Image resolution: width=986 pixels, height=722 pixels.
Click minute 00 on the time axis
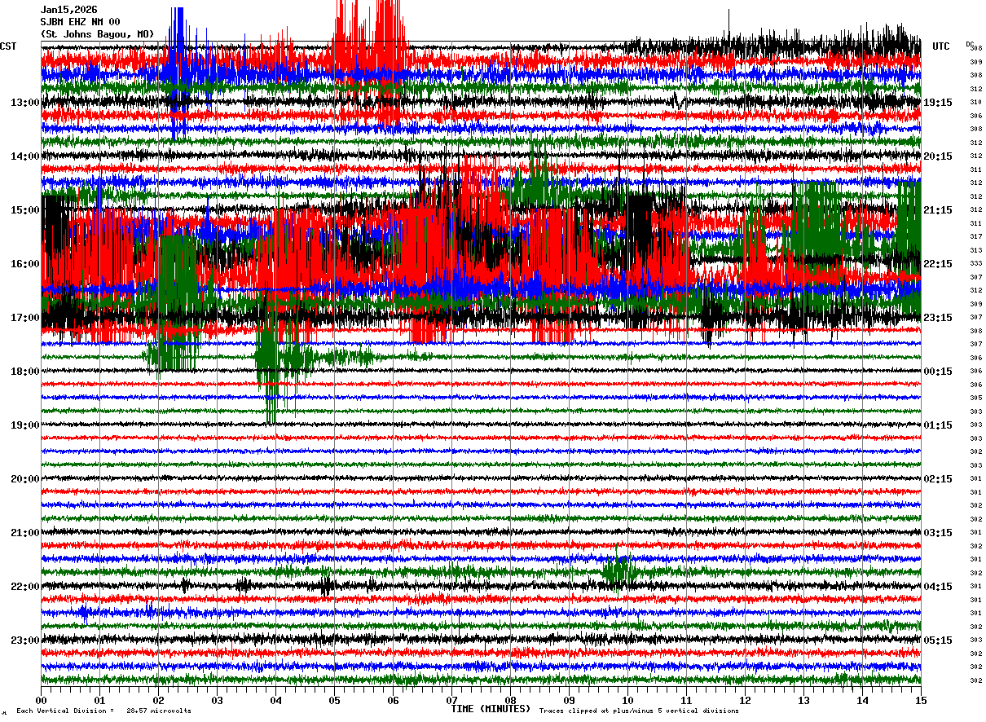(42, 700)
